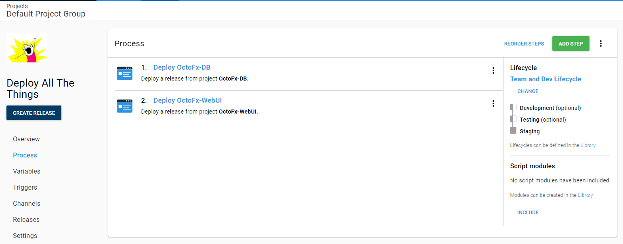Image resolution: width=623 pixels, height=244 pixels.
Task: Open the Deploy OctoFx-DB step link
Action: pos(182,67)
